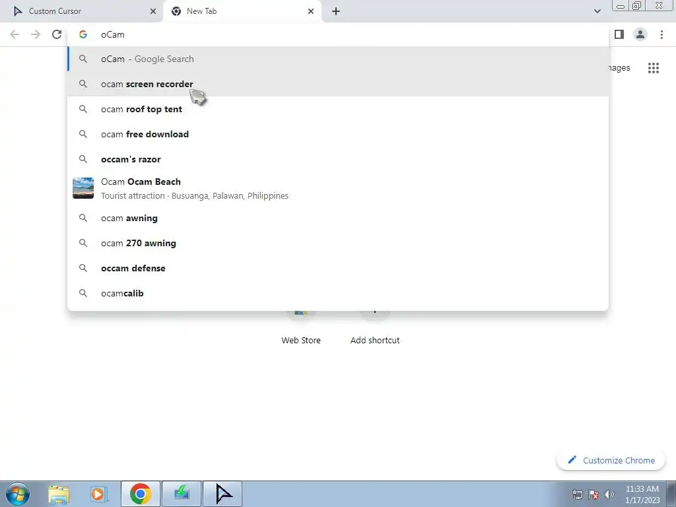This screenshot has height=507, width=676.
Task: Select the ocam screen recorder suggestion
Action: (x=338, y=84)
